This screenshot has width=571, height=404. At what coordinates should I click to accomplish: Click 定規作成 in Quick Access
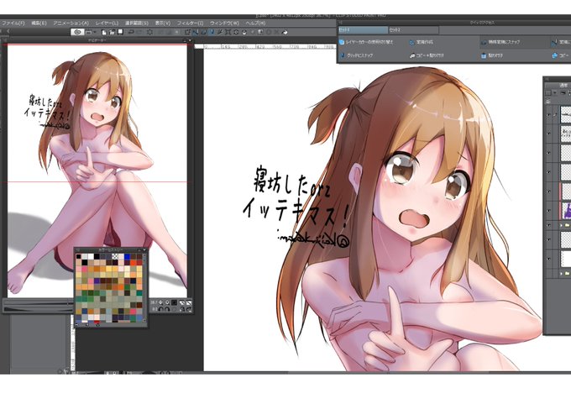coord(421,43)
